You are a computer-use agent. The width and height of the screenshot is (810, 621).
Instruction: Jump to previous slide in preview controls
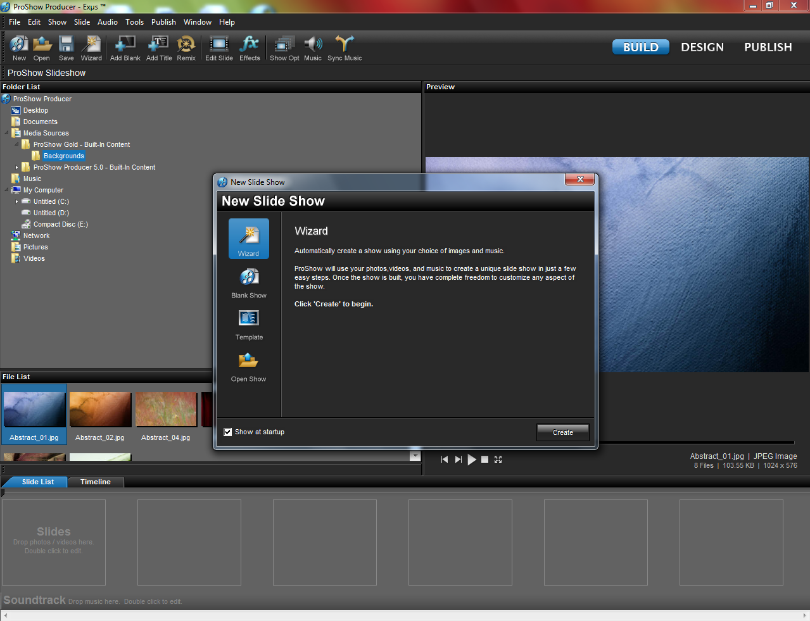click(x=445, y=460)
